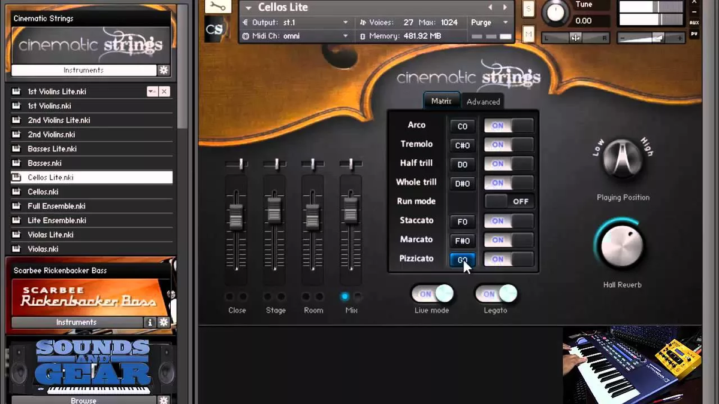The image size is (719, 404).
Task: Toggle Whole trill articulation switch
Action: coord(509,183)
